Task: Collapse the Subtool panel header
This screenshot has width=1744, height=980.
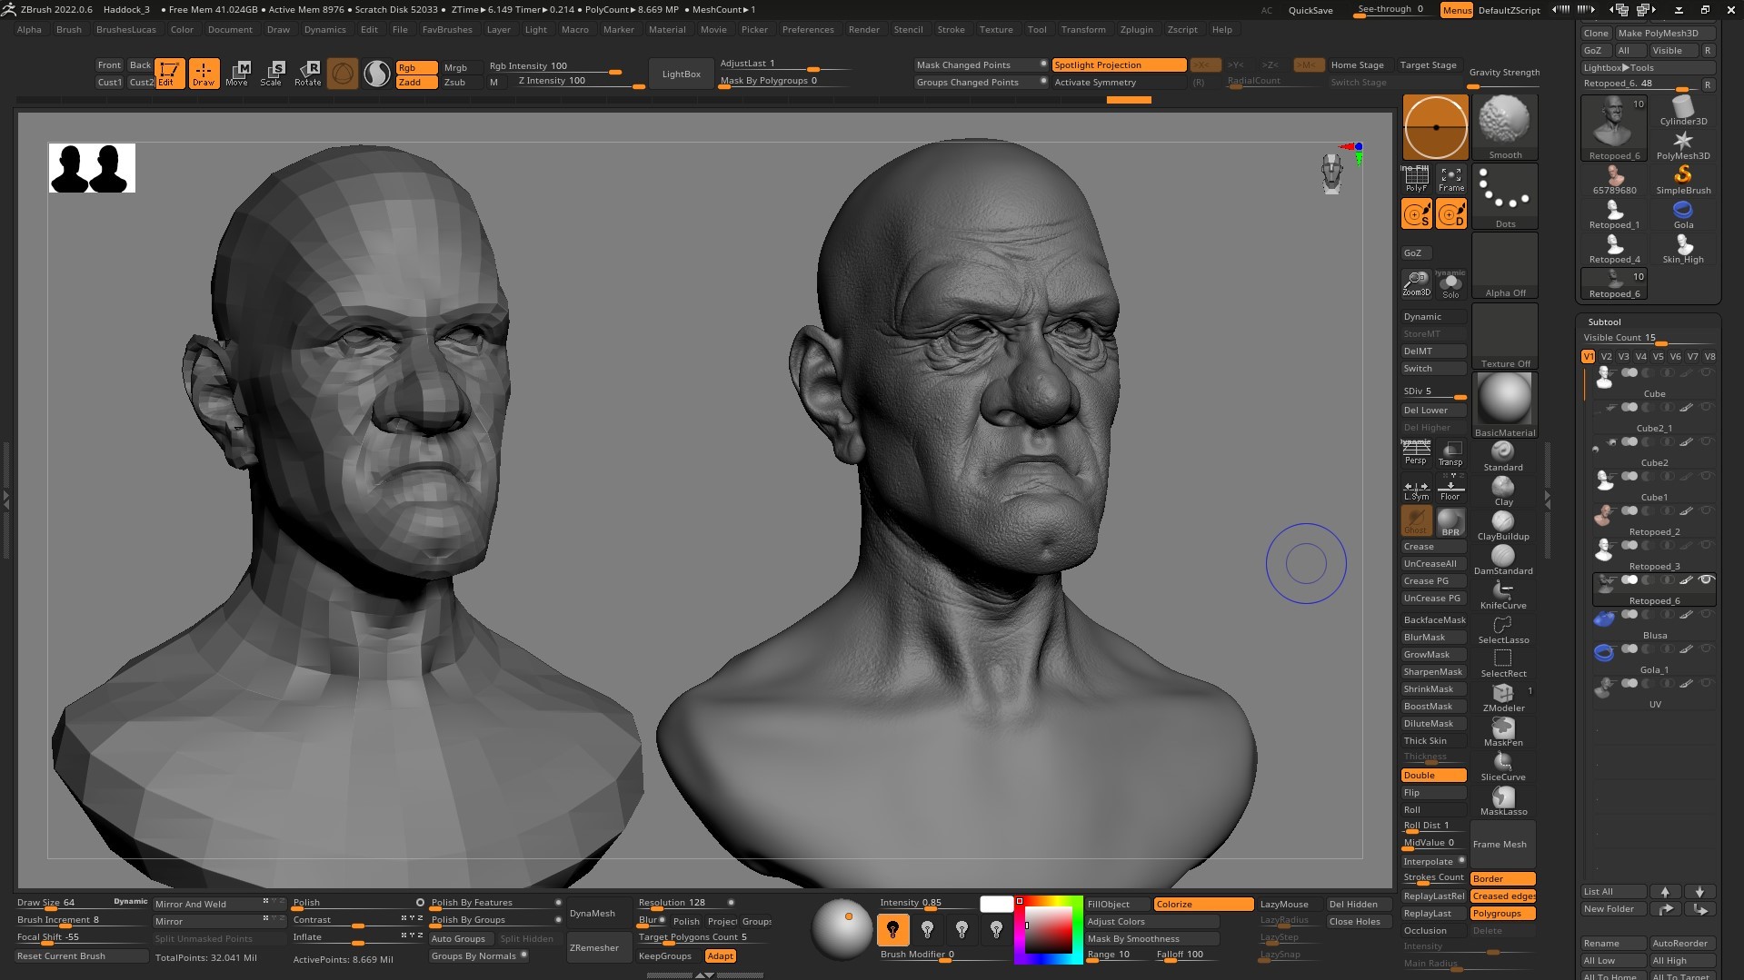Action: coord(1604,322)
